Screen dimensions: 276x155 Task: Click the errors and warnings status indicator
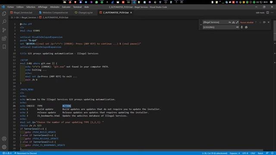pyautogui.click(x=7, y=153)
